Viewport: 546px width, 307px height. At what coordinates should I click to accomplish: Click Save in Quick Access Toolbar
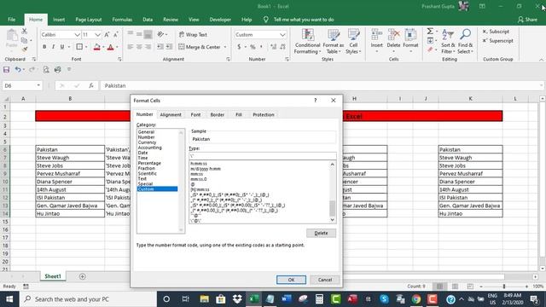[6, 70]
